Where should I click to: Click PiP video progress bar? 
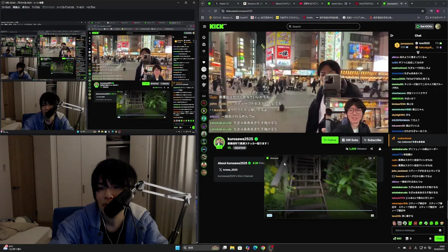(x=320, y=211)
